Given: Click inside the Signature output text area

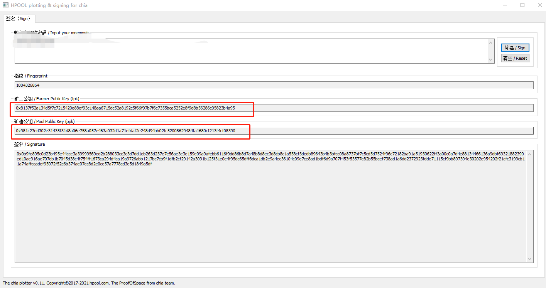Looking at the screenshot, I should click(x=270, y=212).
